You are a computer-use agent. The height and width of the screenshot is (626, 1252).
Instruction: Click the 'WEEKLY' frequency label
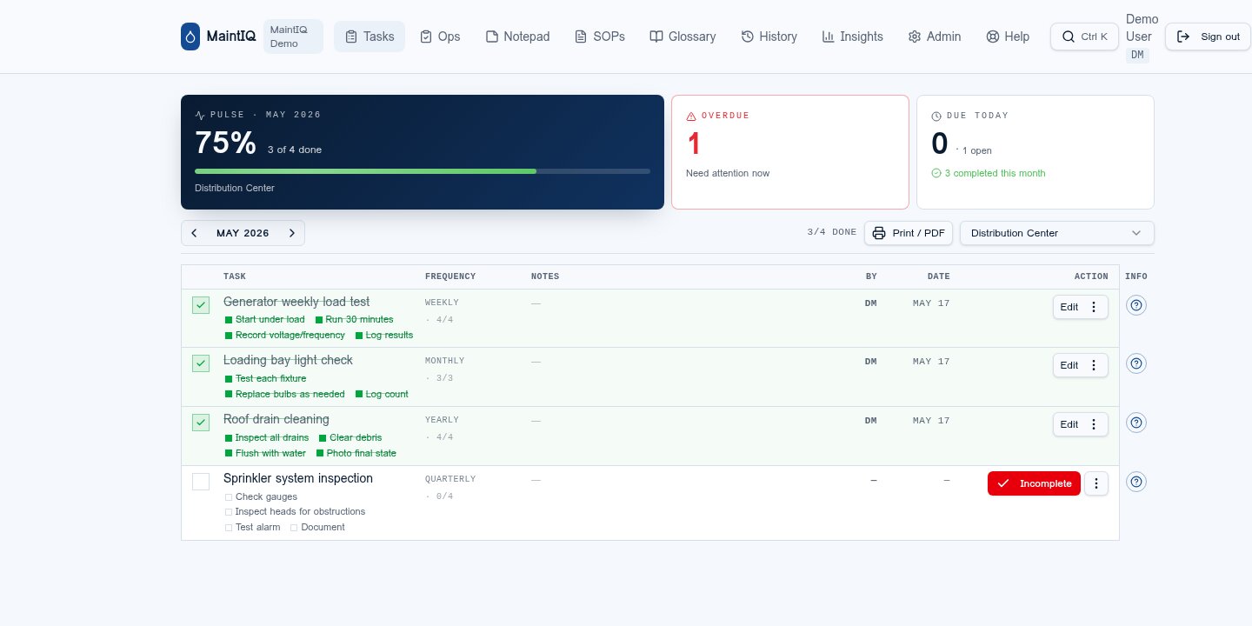click(x=442, y=303)
